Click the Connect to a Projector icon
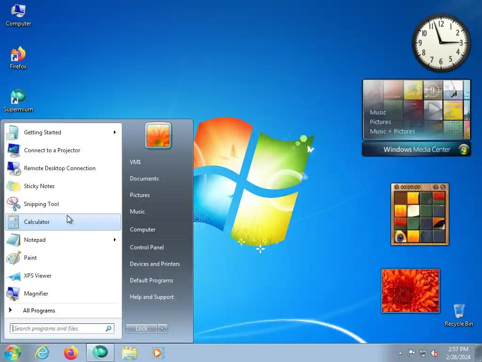This screenshot has height=362, width=482. (13, 150)
